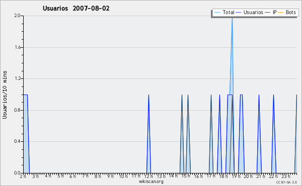Select the 'IP' legend entry

click(271, 12)
